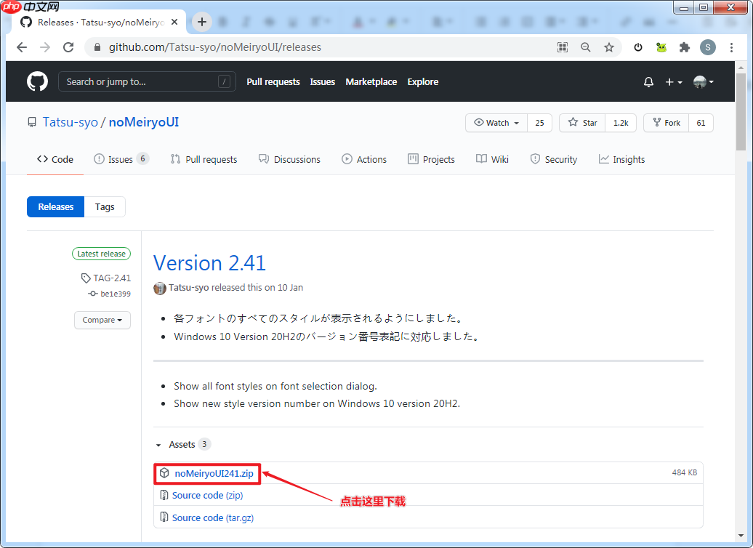
Task: Click the browser extensions puzzle icon
Action: 684,47
